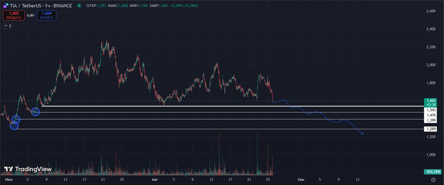Click the green current-price label 1,603

(x=431, y=100)
